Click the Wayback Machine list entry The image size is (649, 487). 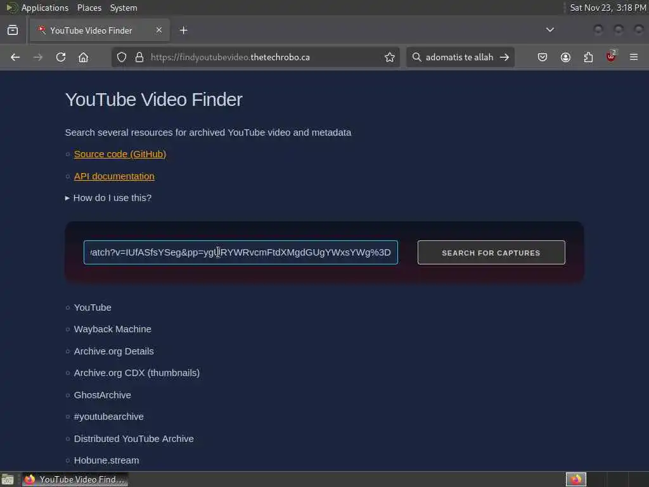113,329
